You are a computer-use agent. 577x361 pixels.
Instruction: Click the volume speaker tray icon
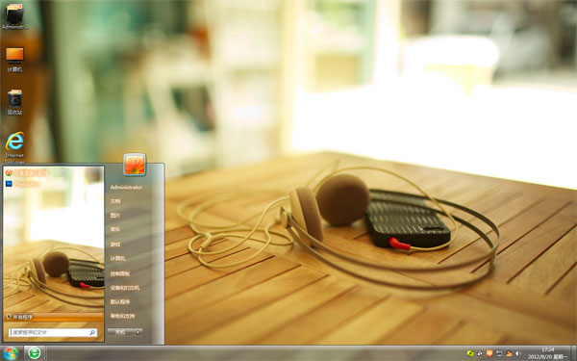(518, 353)
